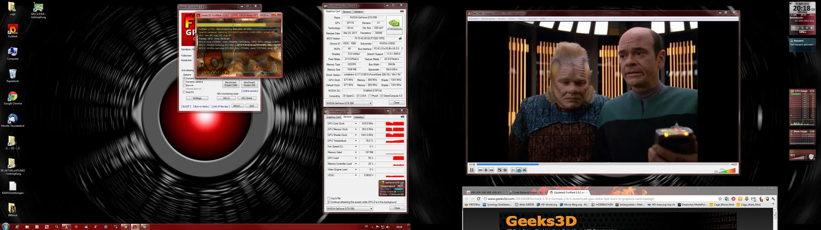Open VLC extended settings button

pyautogui.click(x=505, y=170)
